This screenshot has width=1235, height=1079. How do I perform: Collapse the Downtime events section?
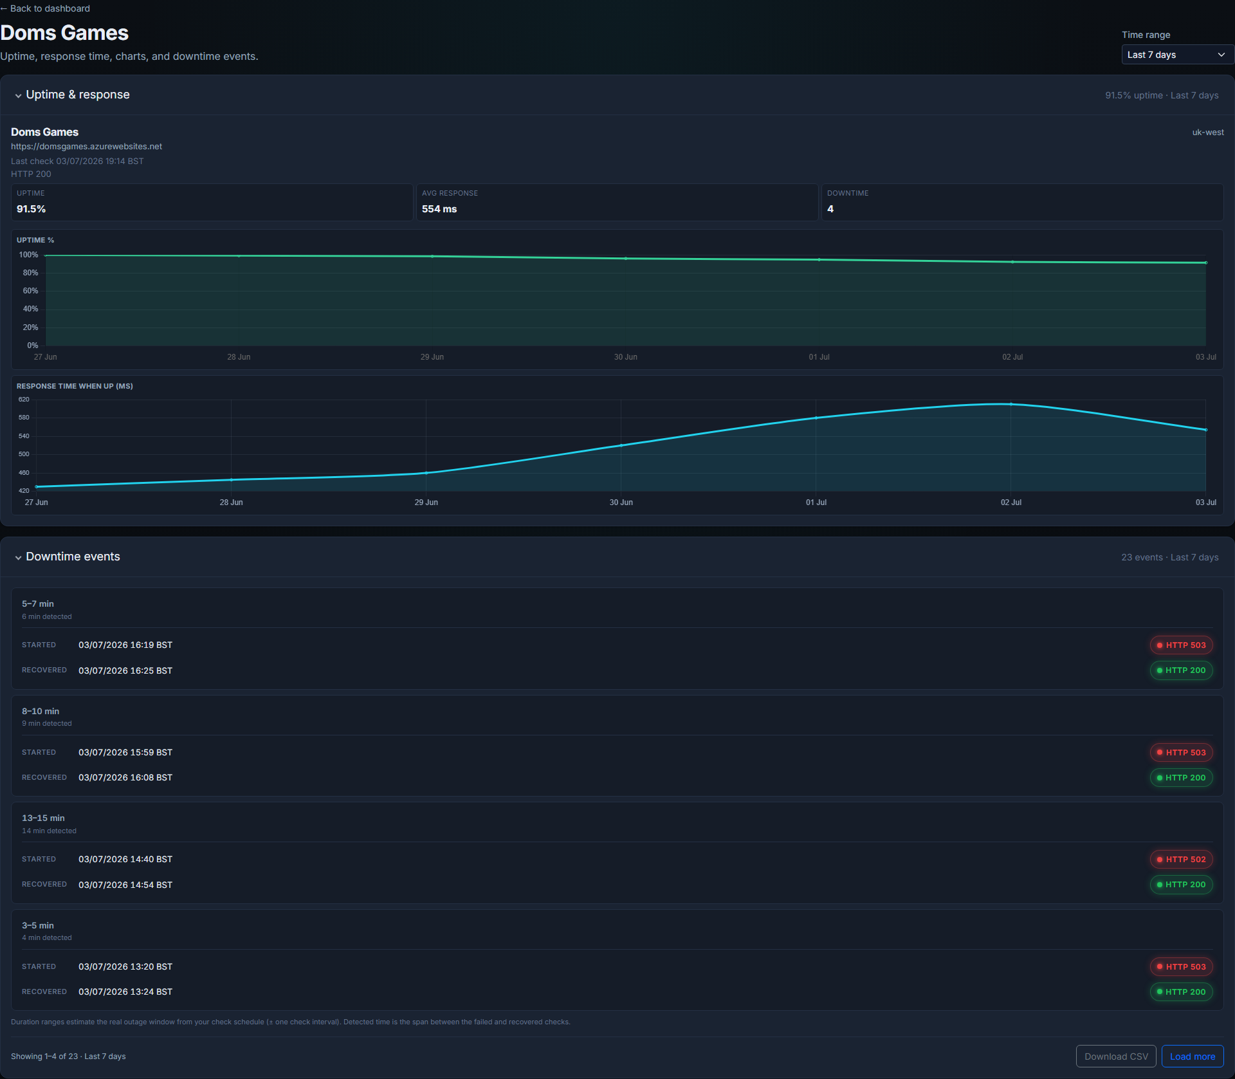coord(67,557)
